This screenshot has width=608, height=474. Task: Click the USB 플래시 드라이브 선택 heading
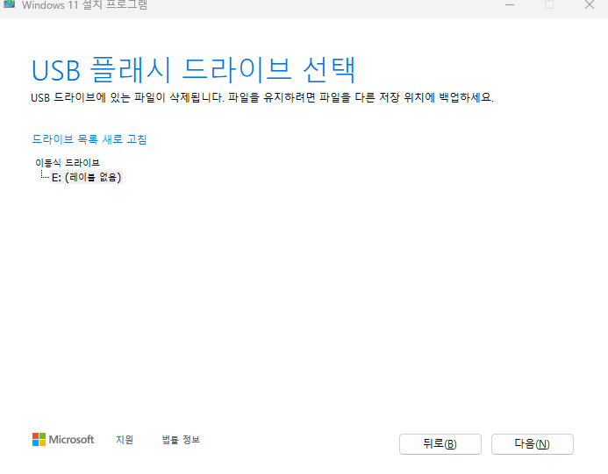193,70
